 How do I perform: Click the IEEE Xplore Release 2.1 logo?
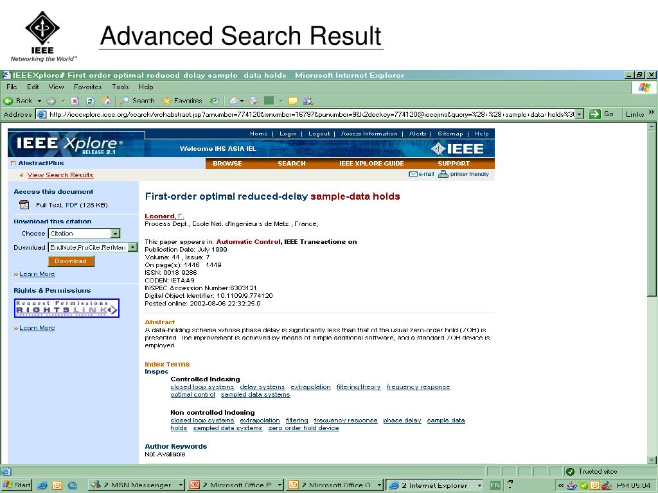tap(69, 145)
